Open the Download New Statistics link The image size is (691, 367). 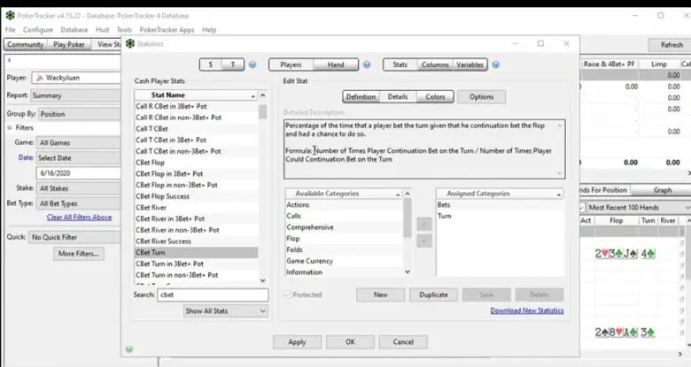point(527,310)
